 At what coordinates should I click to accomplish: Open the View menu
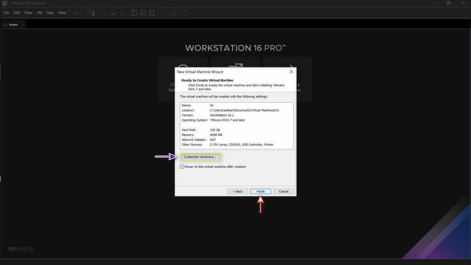28,13
